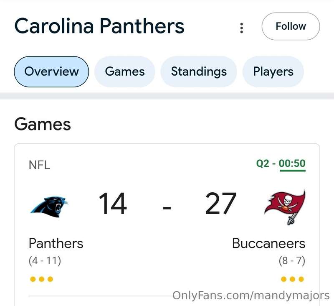The height and width of the screenshot is (306, 334).
Task: Click the Buccaneers (8 - 7) record
Action: 292,261
